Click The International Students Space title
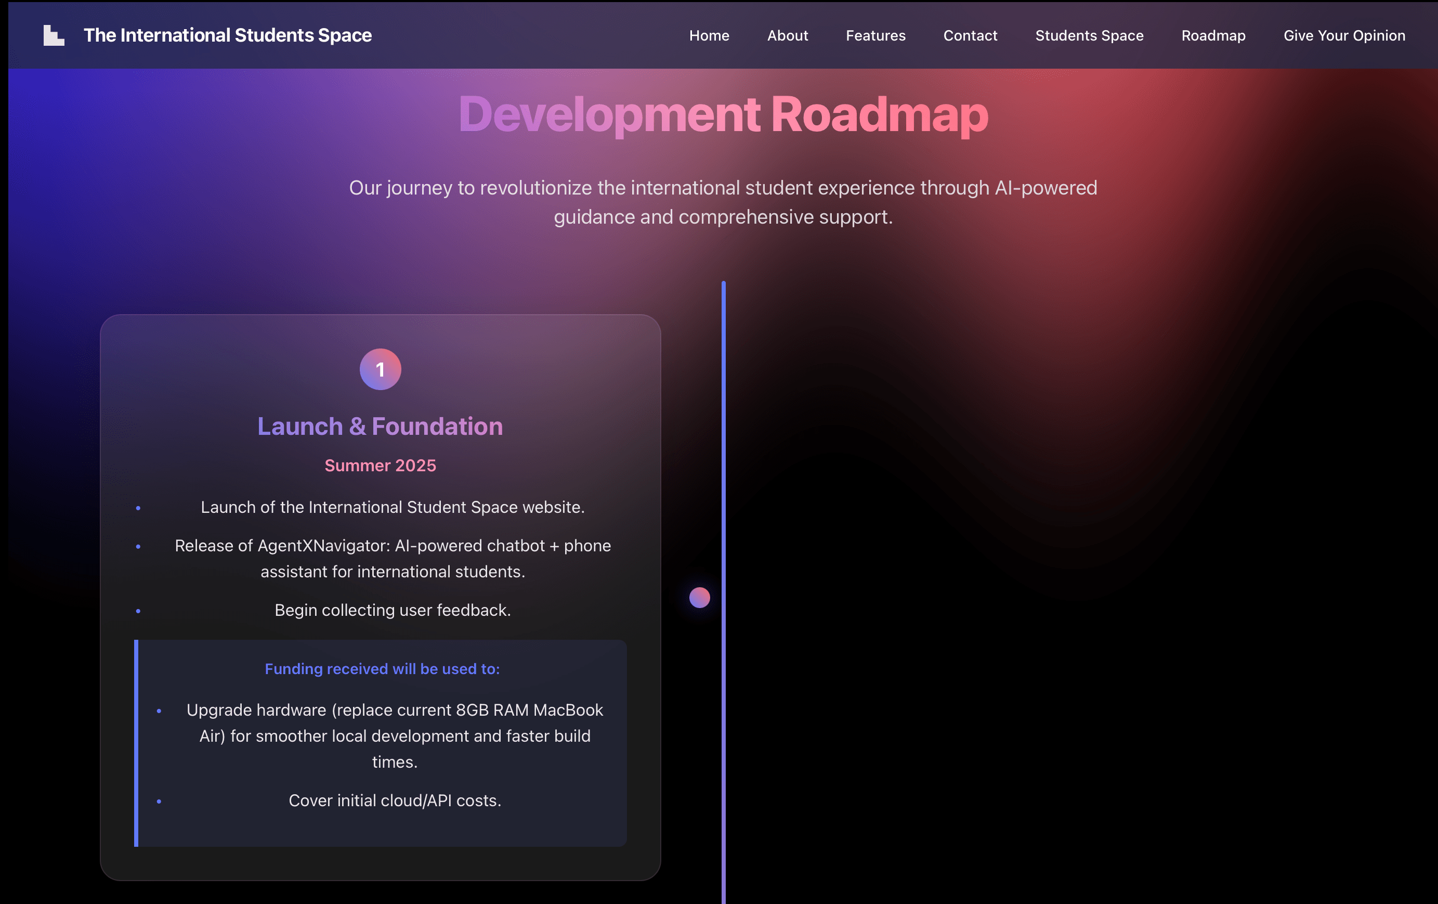 228,35
